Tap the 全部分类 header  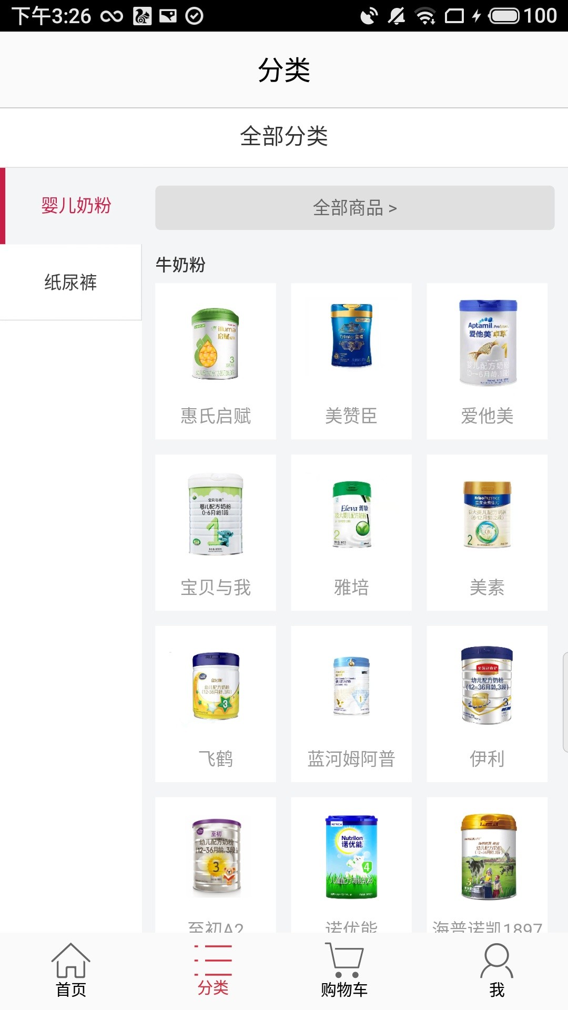point(284,137)
